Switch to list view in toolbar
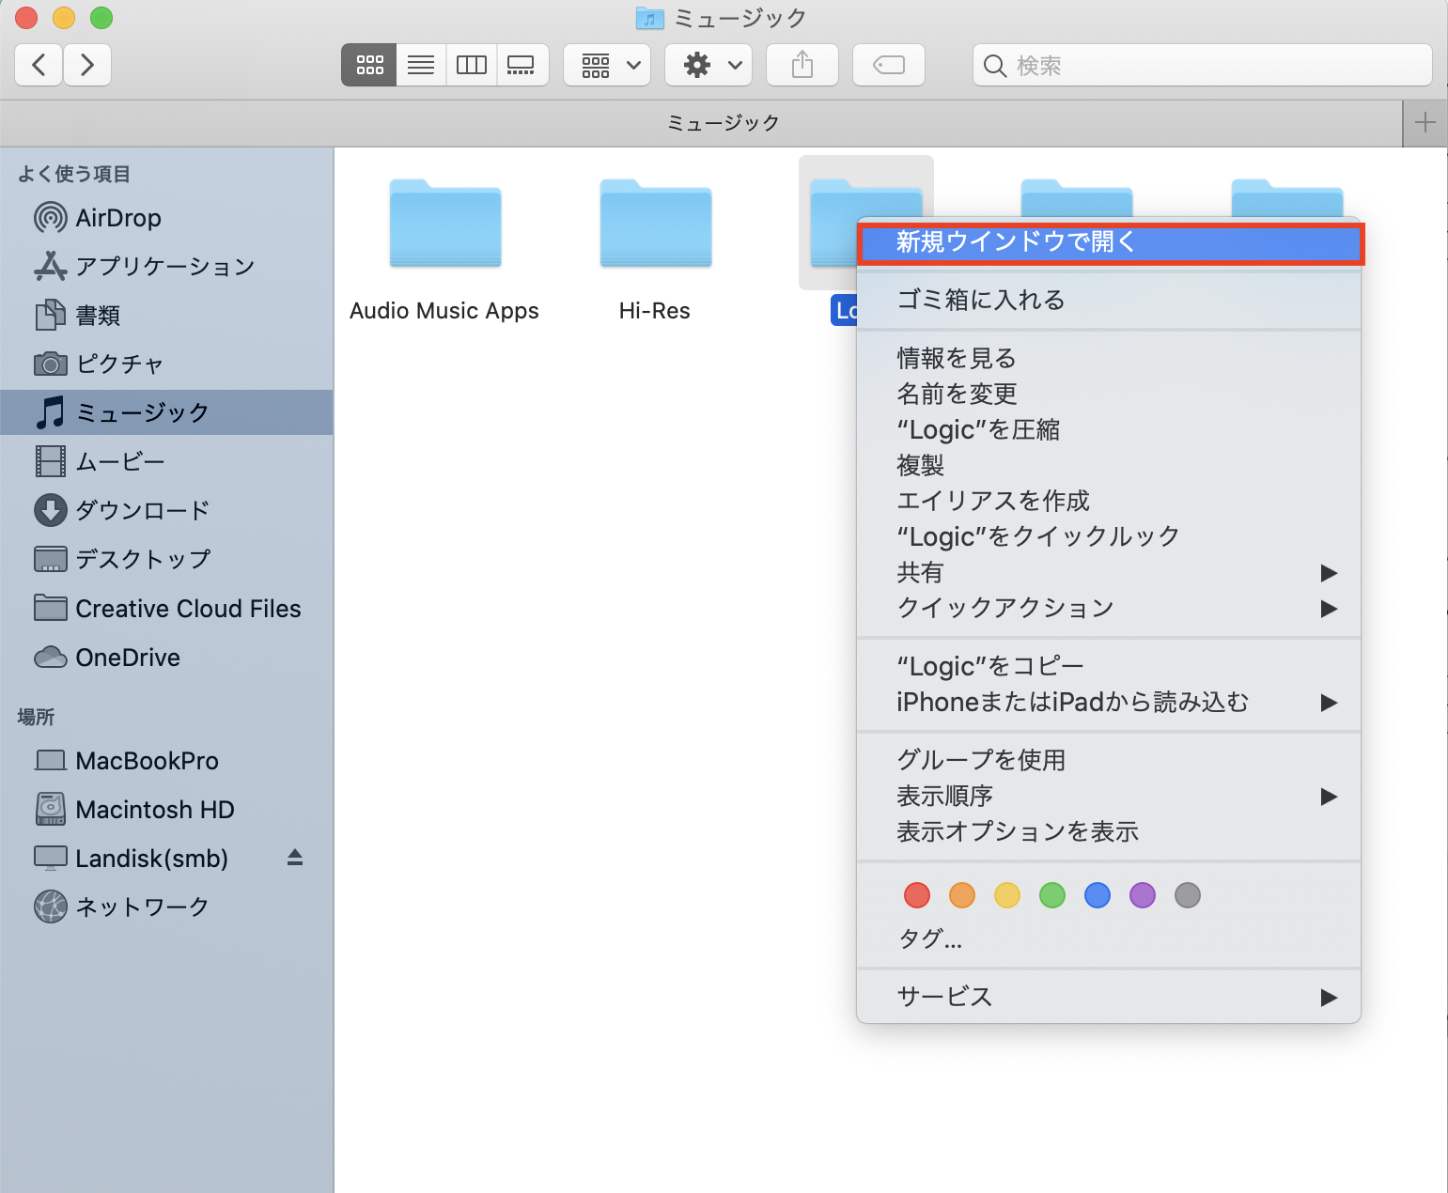 pos(421,65)
